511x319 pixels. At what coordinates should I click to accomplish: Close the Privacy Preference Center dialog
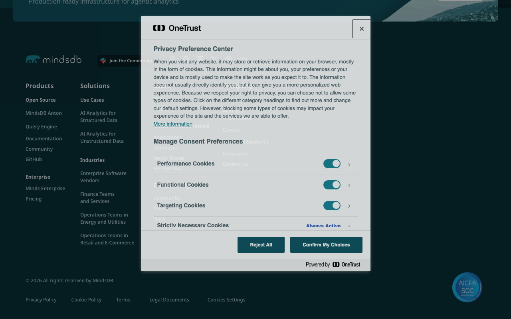[x=361, y=29]
